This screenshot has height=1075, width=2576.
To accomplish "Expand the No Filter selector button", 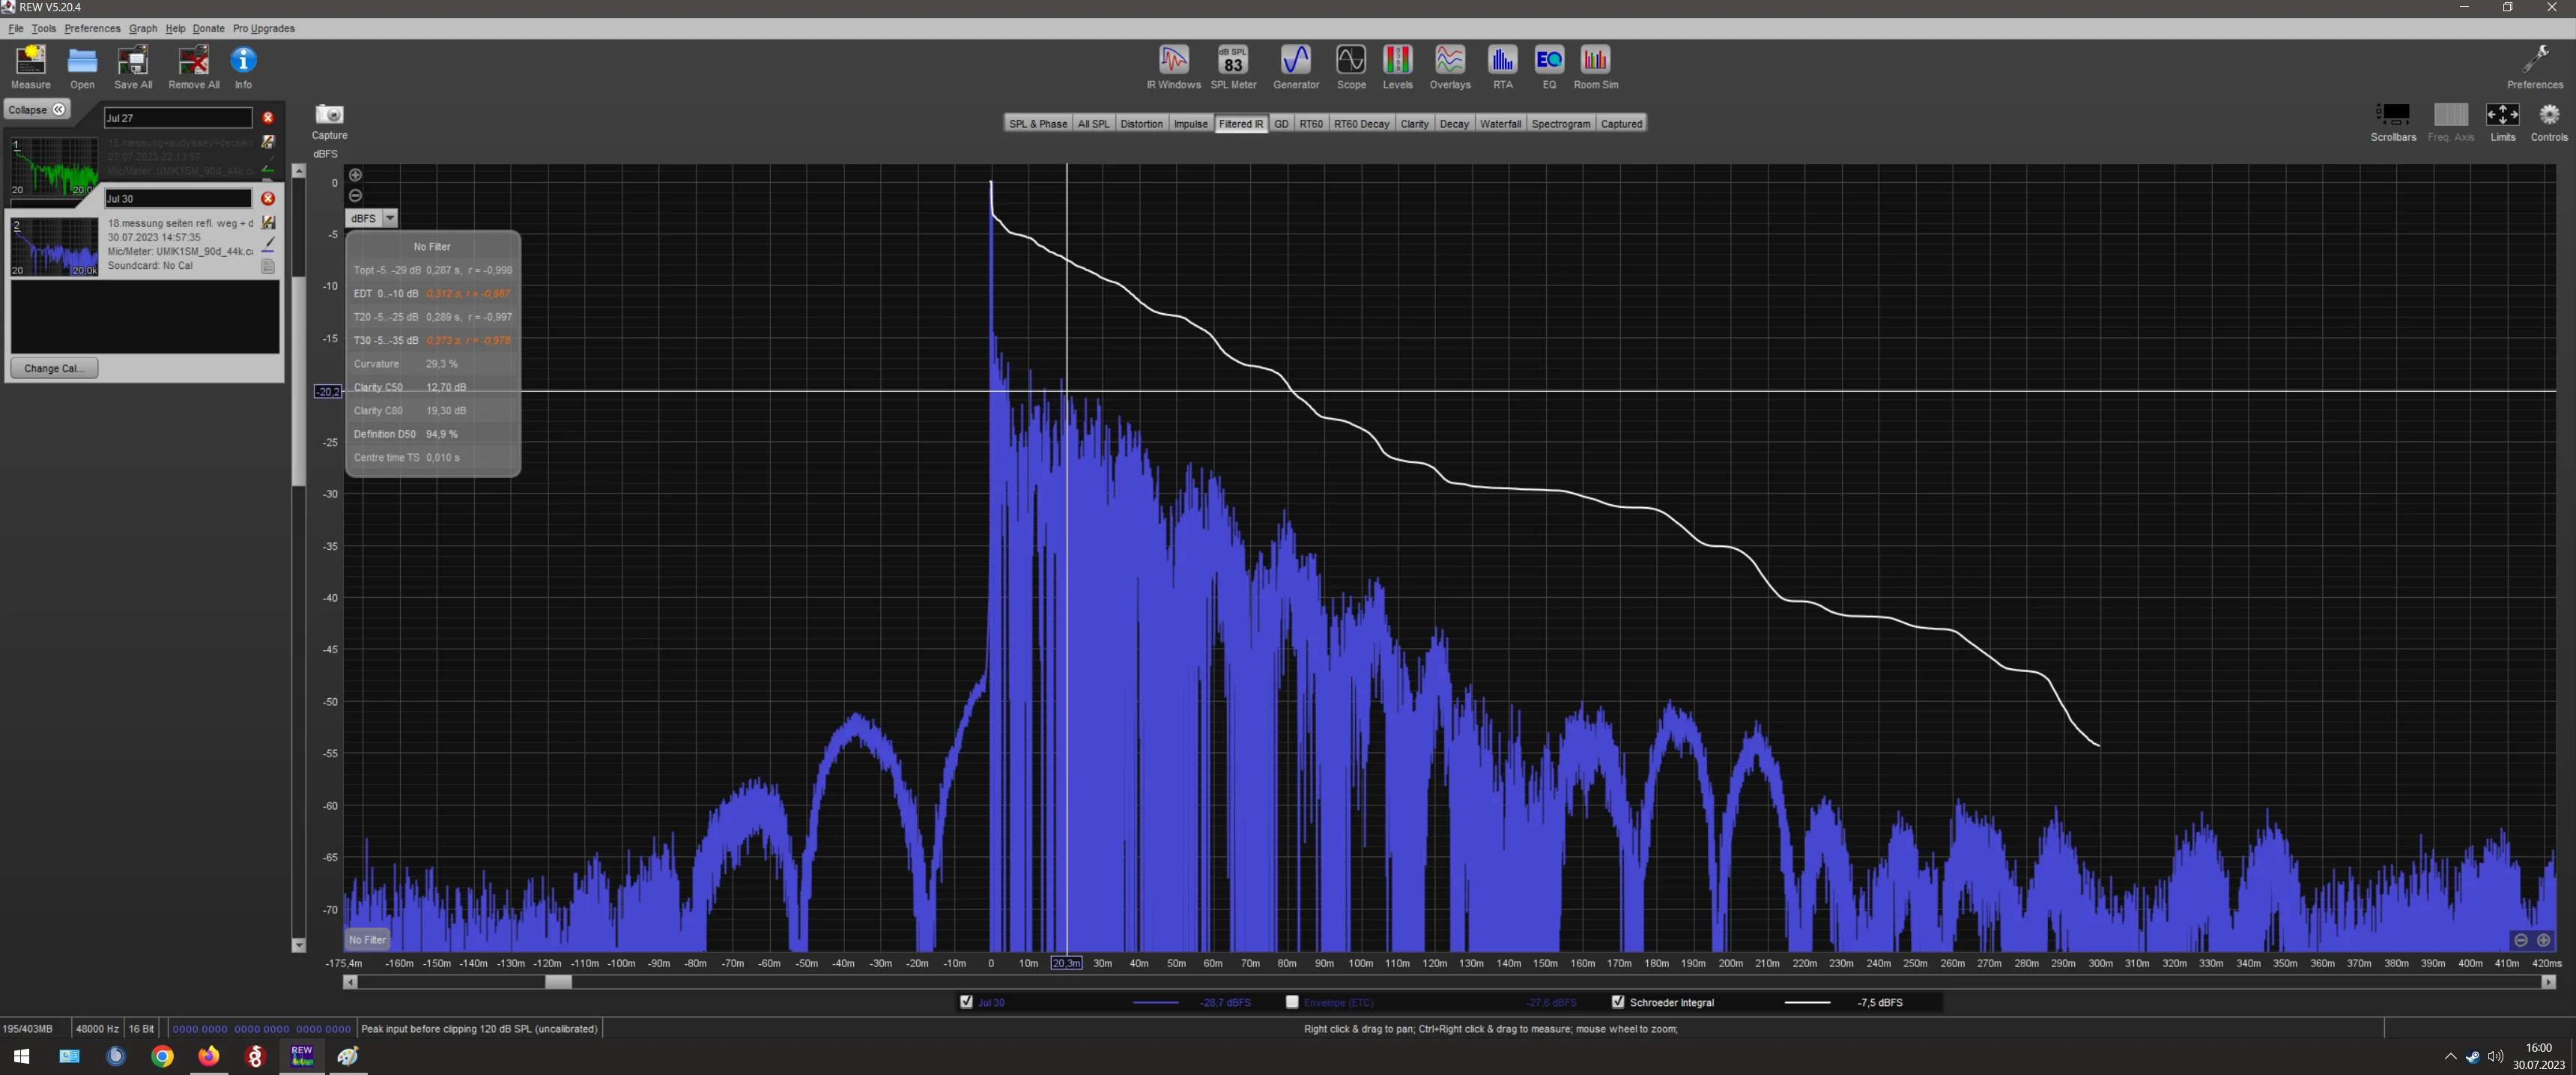I will pos(367,939).
